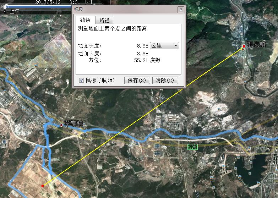Click the G56 highway shield icon
Screen dimensions: 278x198
pyautogui.click(x=192, y=147)
